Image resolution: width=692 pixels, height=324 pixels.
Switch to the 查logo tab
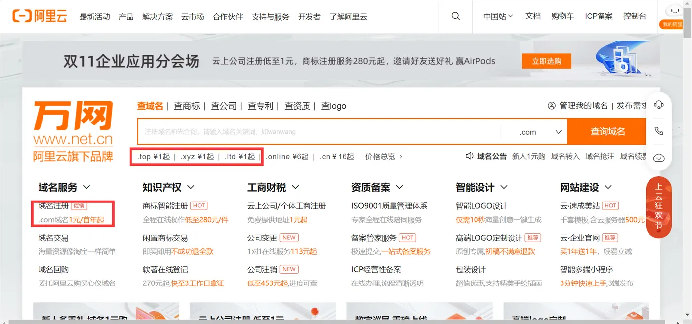coord(334,106)
